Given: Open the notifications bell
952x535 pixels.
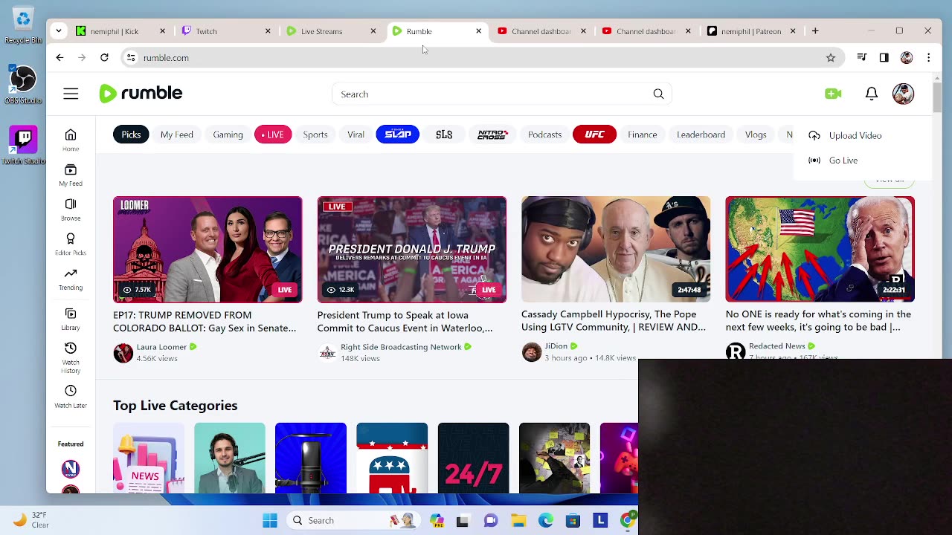Looking at the screenshot, I should pyautogui.click(x=872, y=94).
